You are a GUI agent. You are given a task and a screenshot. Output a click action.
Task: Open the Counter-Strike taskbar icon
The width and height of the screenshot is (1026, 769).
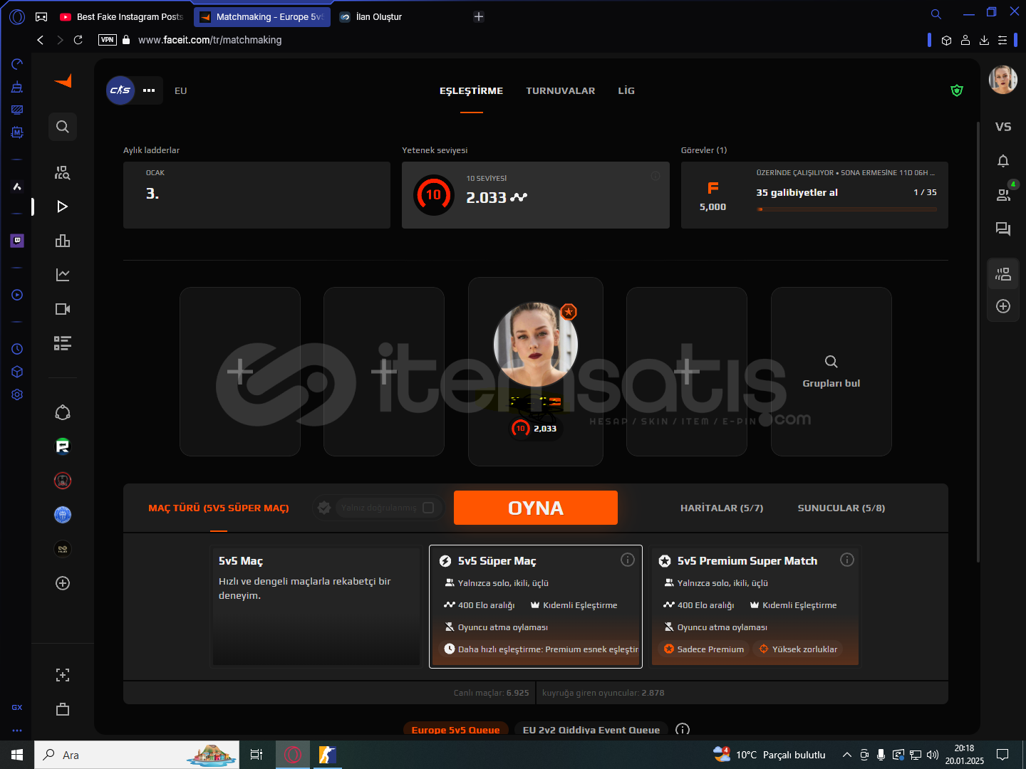327,755
